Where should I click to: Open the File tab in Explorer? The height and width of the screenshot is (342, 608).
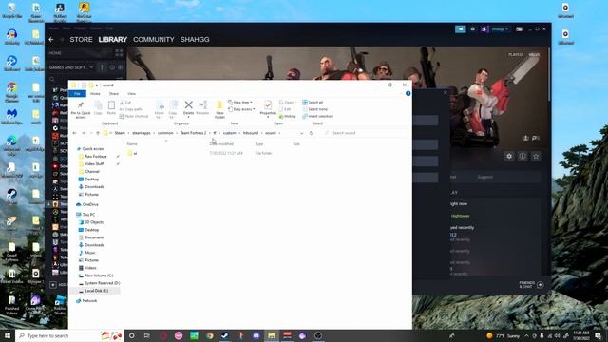tap(77, 94)
